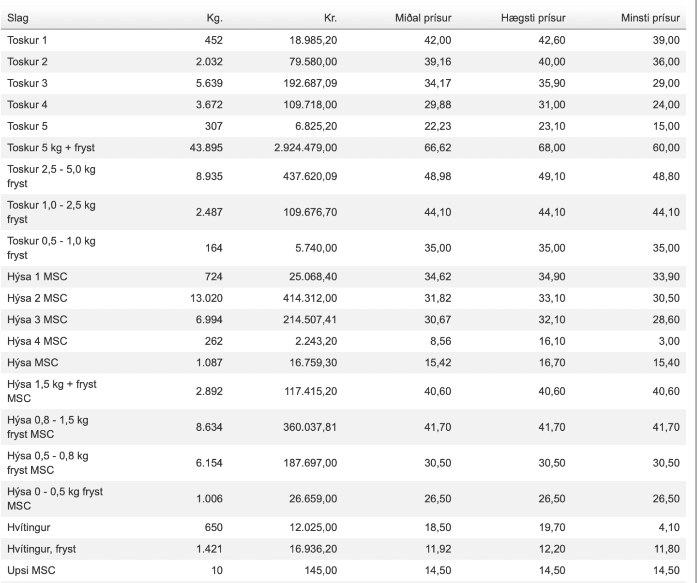
Task: Select the Hýsa 1 MSC row label
Action: tap(37, 277)
